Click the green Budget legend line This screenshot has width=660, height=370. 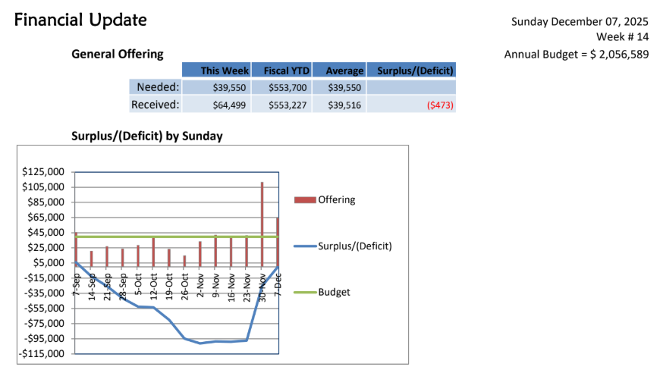click(305, 292)
